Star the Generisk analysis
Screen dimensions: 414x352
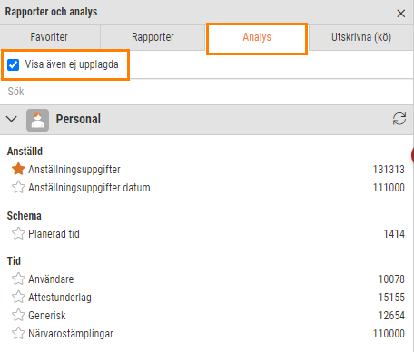18,315
